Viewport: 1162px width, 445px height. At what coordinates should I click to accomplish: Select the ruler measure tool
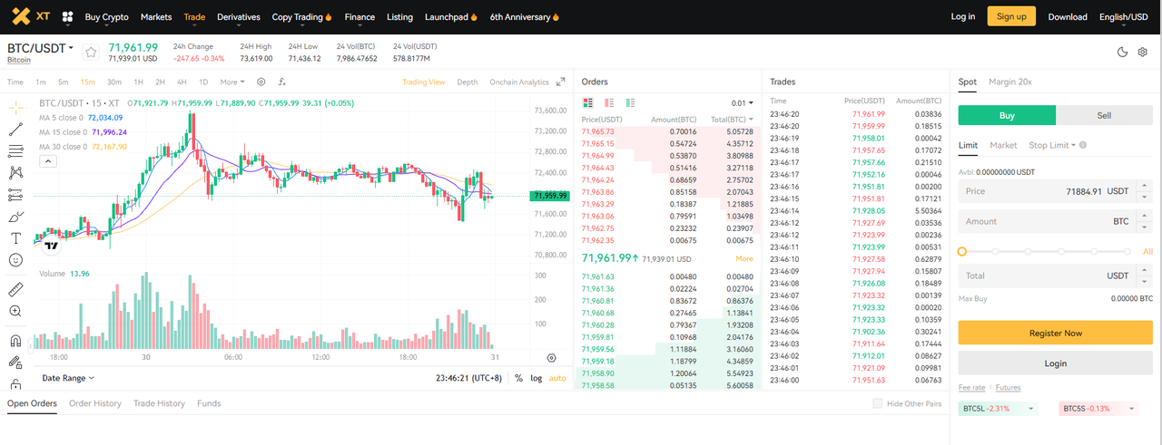click(15, 290)
